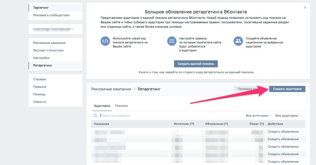The image size is (316, 165).
Task: Switch to the Аудитории tab
Action: (102, 106)
